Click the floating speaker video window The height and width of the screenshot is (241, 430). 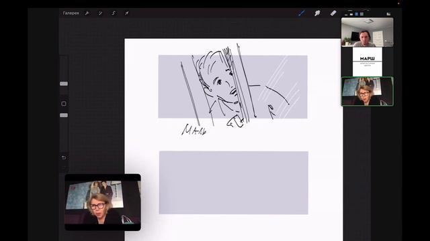click(103, 202)
